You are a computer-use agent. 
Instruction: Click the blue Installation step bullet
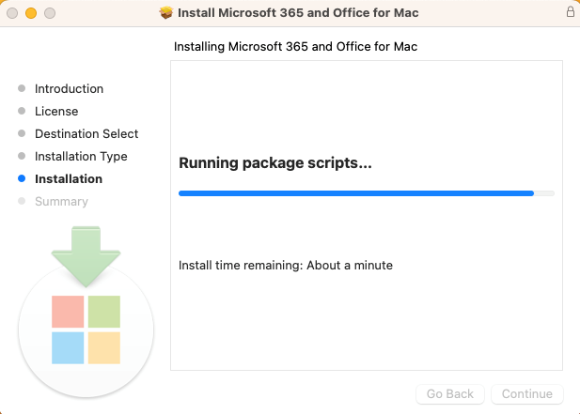click(22, 178)
